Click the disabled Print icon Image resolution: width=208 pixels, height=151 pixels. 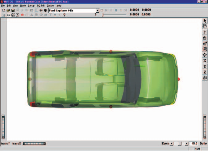tap(18, 10)
